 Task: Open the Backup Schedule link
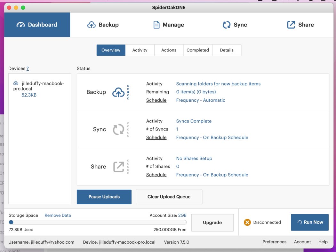tap(156, 100)
